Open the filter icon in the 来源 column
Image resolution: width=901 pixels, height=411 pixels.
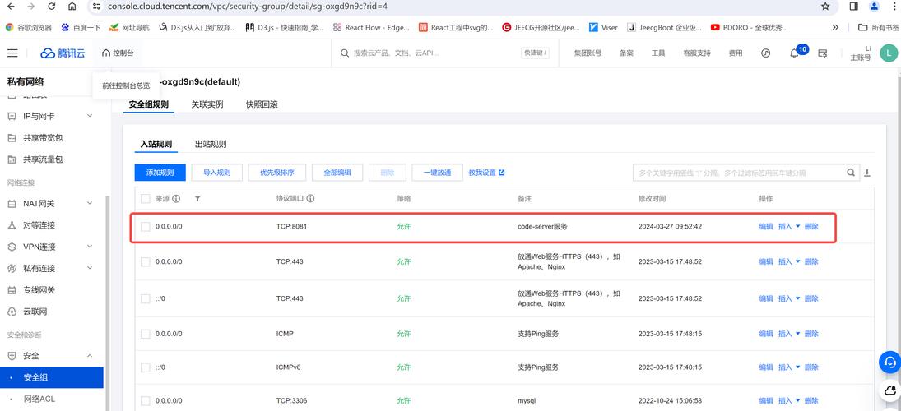(197, 199)
